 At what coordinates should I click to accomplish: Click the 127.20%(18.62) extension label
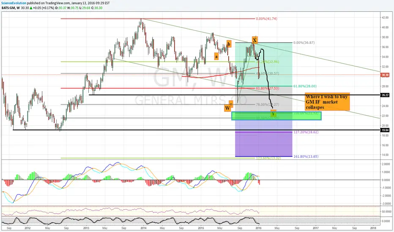(x=306, y=132)
